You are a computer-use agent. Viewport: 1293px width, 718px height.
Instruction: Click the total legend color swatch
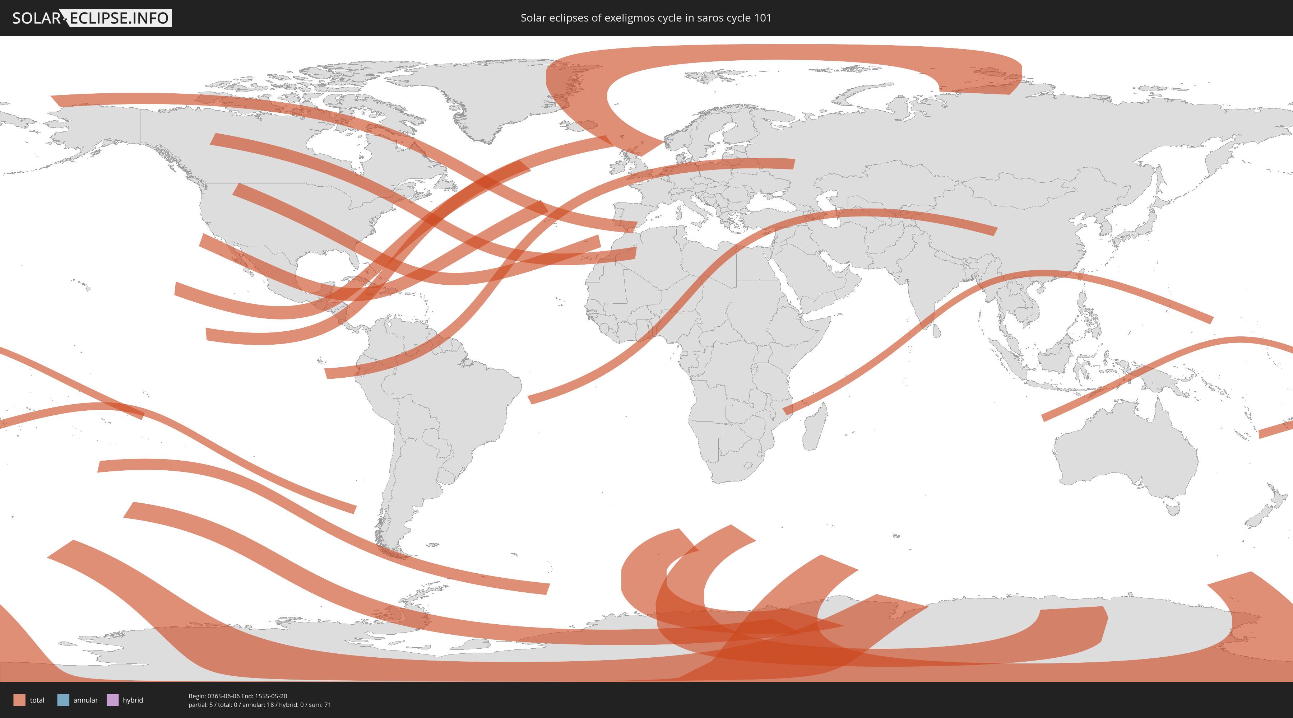pos(20,700)
